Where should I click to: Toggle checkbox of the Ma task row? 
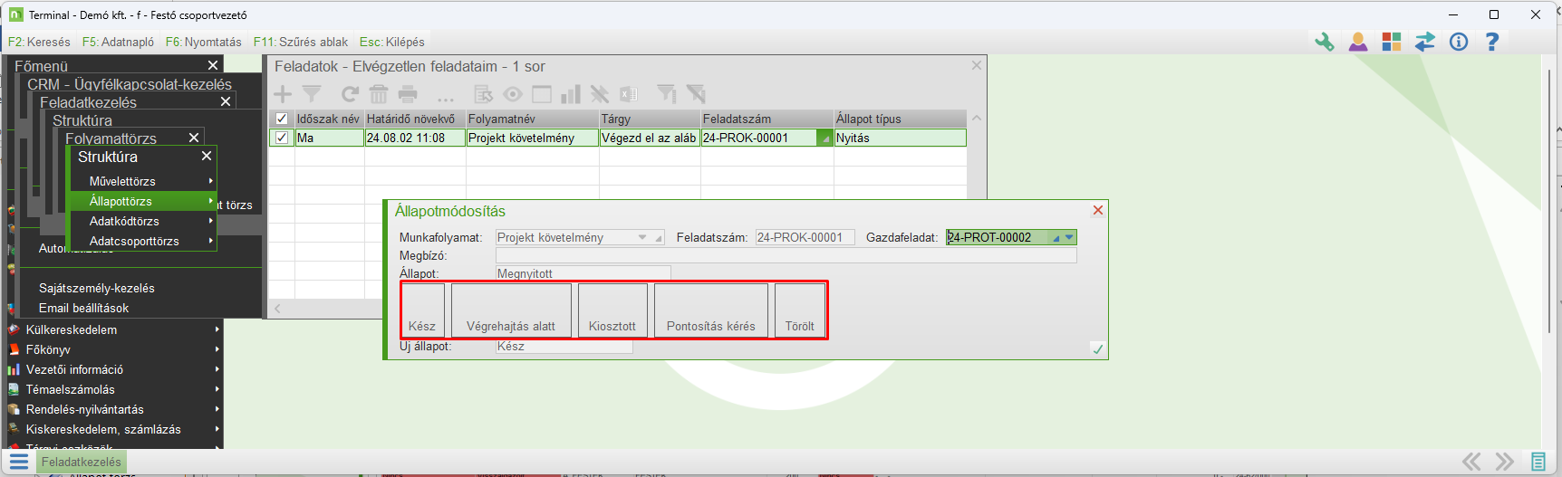282,138
